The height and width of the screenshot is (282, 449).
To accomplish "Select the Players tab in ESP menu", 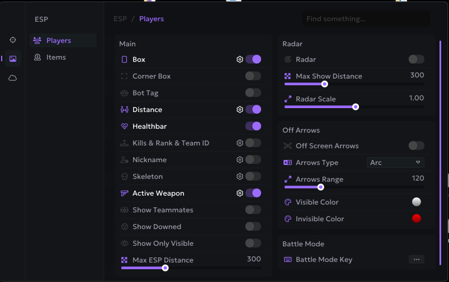I will tap(58, 41).
